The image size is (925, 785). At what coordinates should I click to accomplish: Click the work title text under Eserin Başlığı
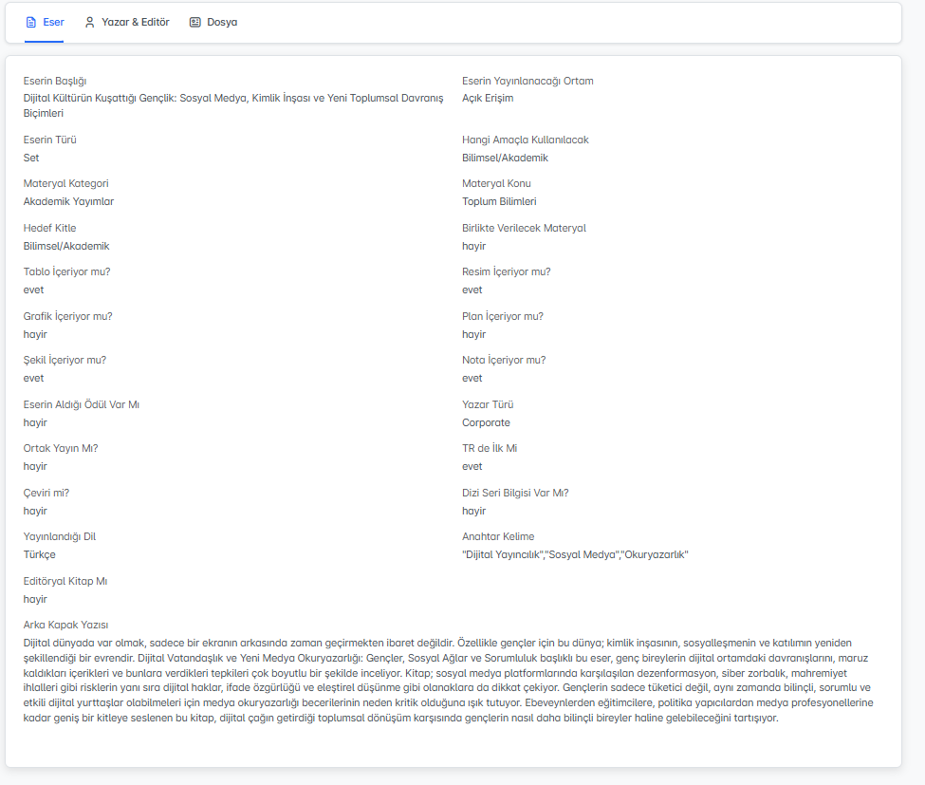point(232,99)
